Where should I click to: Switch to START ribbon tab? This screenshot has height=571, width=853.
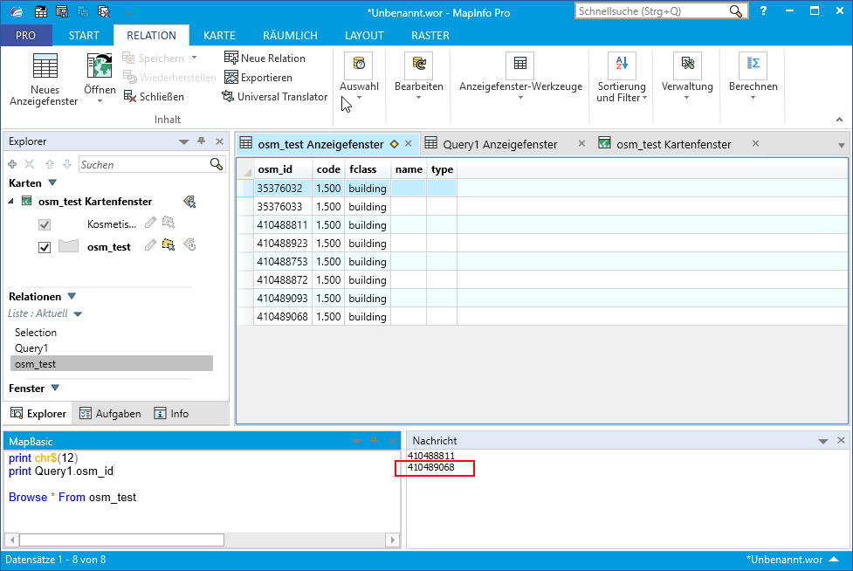pyautogui.click(x=84, y=35)
